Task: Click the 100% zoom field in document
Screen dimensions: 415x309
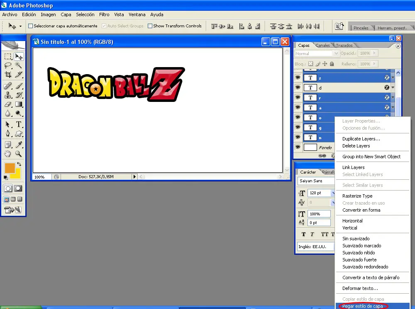Action: [x=42, y=177]
